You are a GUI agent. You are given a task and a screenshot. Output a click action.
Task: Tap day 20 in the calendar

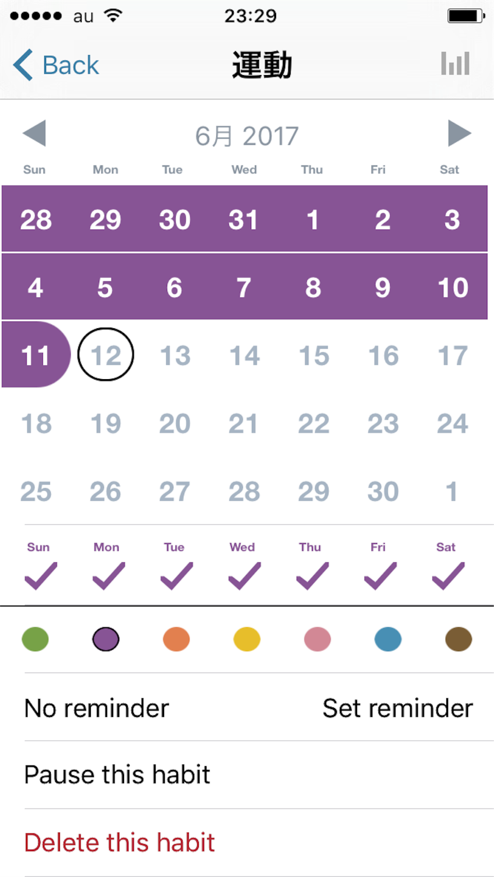tap(175, 423)
